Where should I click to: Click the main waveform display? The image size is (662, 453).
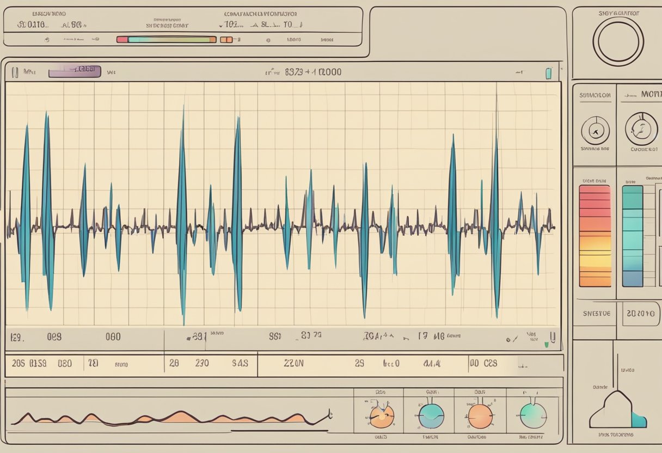point(283,205)
